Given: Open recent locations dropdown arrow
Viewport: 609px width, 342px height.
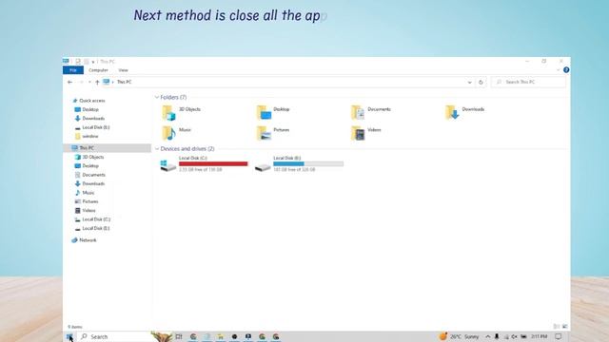Looking at the screenshot, I should [x=89, y=83].
